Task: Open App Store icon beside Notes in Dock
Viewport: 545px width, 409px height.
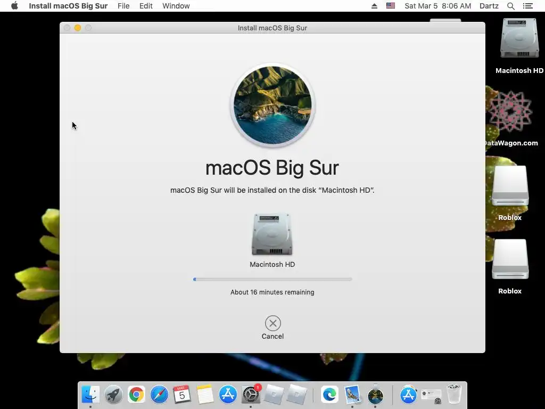Action: pyautogui.click(x=228, y=395)
